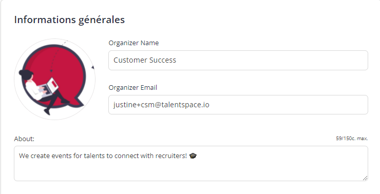Click the circular organizer avatar image
380x194 pixels.
(55, 79)
